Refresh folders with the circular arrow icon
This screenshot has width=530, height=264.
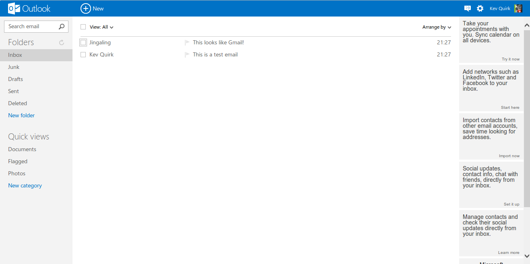click(x=62, y=42)
